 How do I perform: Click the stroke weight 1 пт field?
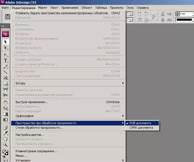(x=187, y=14)
